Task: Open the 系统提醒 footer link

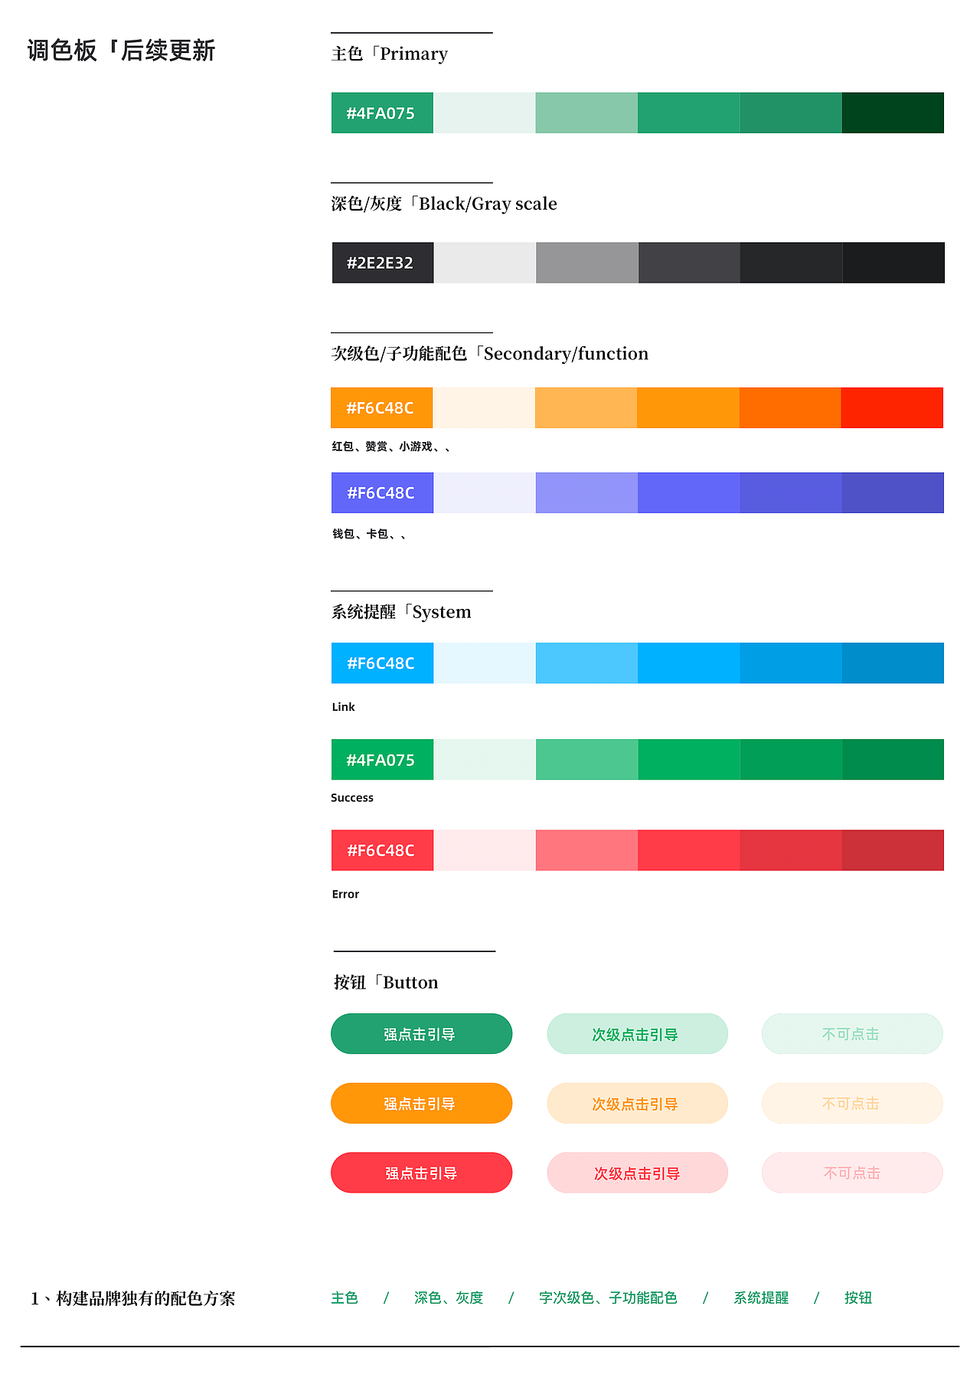Action: [x=761, y=1298]
